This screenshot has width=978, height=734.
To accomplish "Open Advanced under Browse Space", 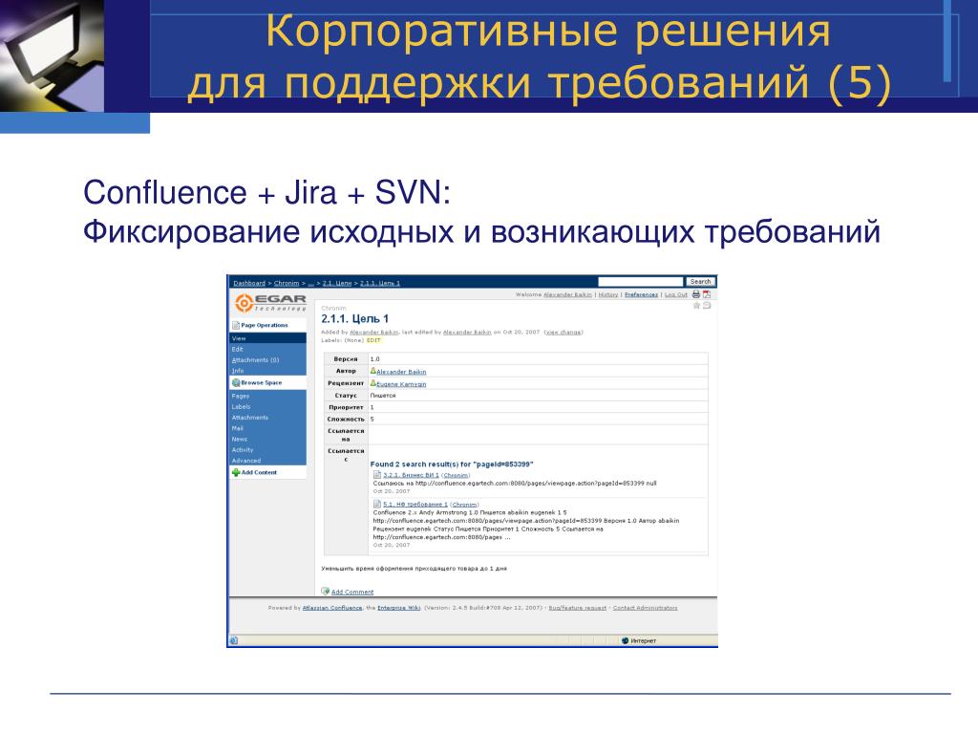I will 245,461.
